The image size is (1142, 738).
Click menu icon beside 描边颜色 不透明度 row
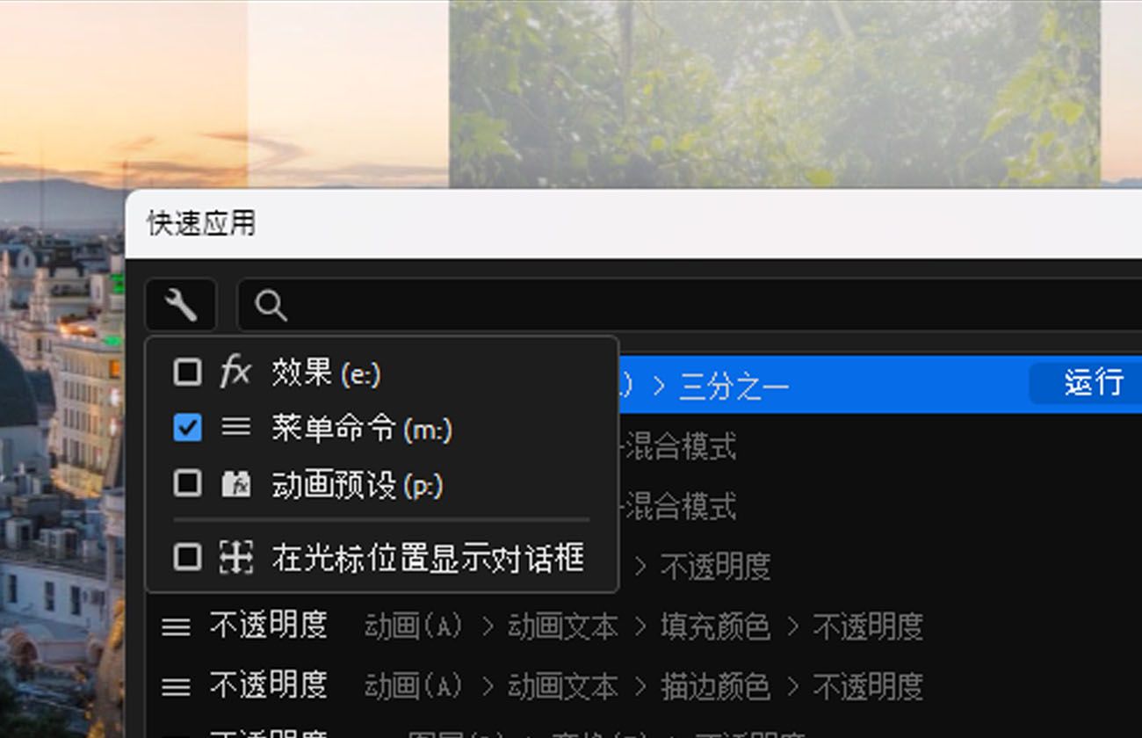pos(176,686)
